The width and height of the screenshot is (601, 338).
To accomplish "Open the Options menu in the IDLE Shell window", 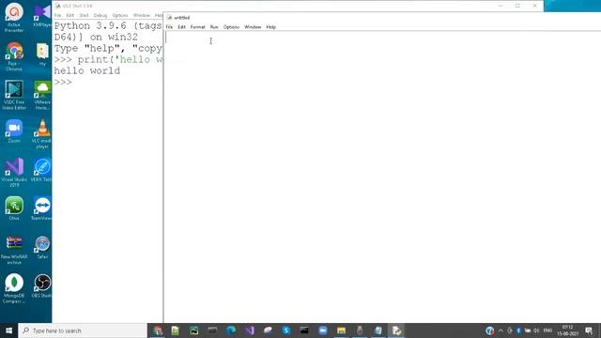I will (120, 15).
